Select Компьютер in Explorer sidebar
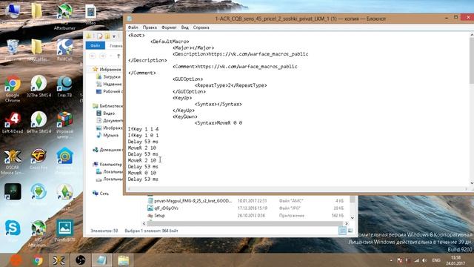The width and height of the screenshot is (474, 267). (107, 165)
